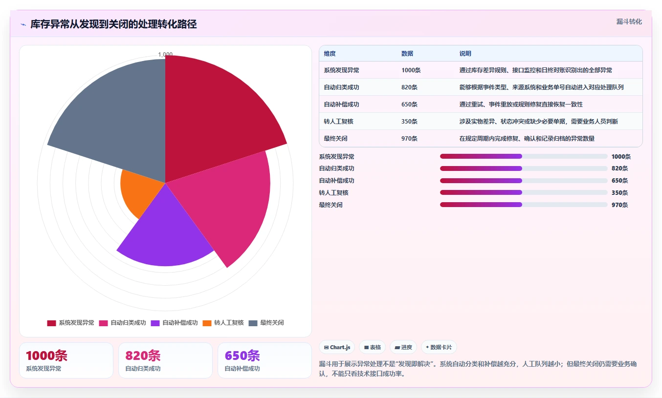Click the orange 转人工复核 chart segment
This screenshot has height=398, width=662.
139,193
